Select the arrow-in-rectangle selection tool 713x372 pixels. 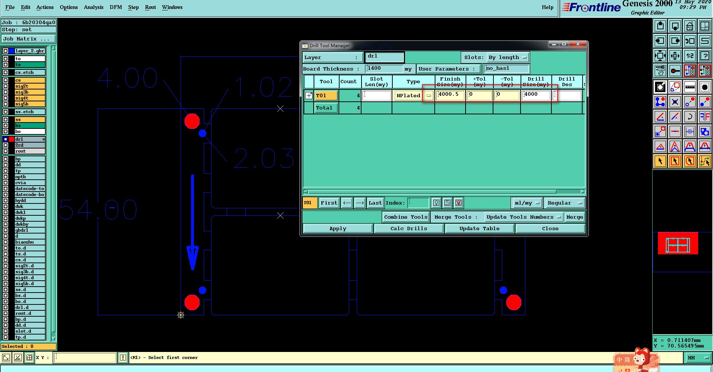tap(675, 161)
